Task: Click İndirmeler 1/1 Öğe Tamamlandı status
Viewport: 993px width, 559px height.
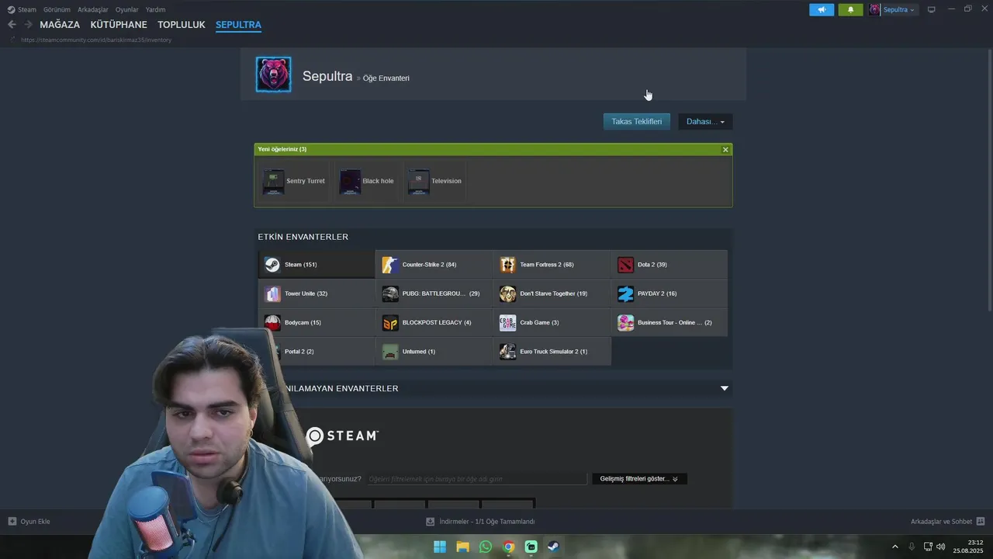Action: [x=487, y=522]
